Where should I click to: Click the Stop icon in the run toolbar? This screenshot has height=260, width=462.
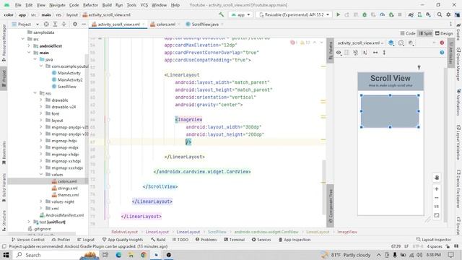tap(400, 14)
